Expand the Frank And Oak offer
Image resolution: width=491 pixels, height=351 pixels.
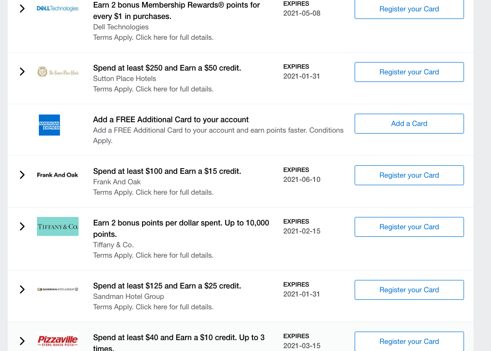pos(22,175)
